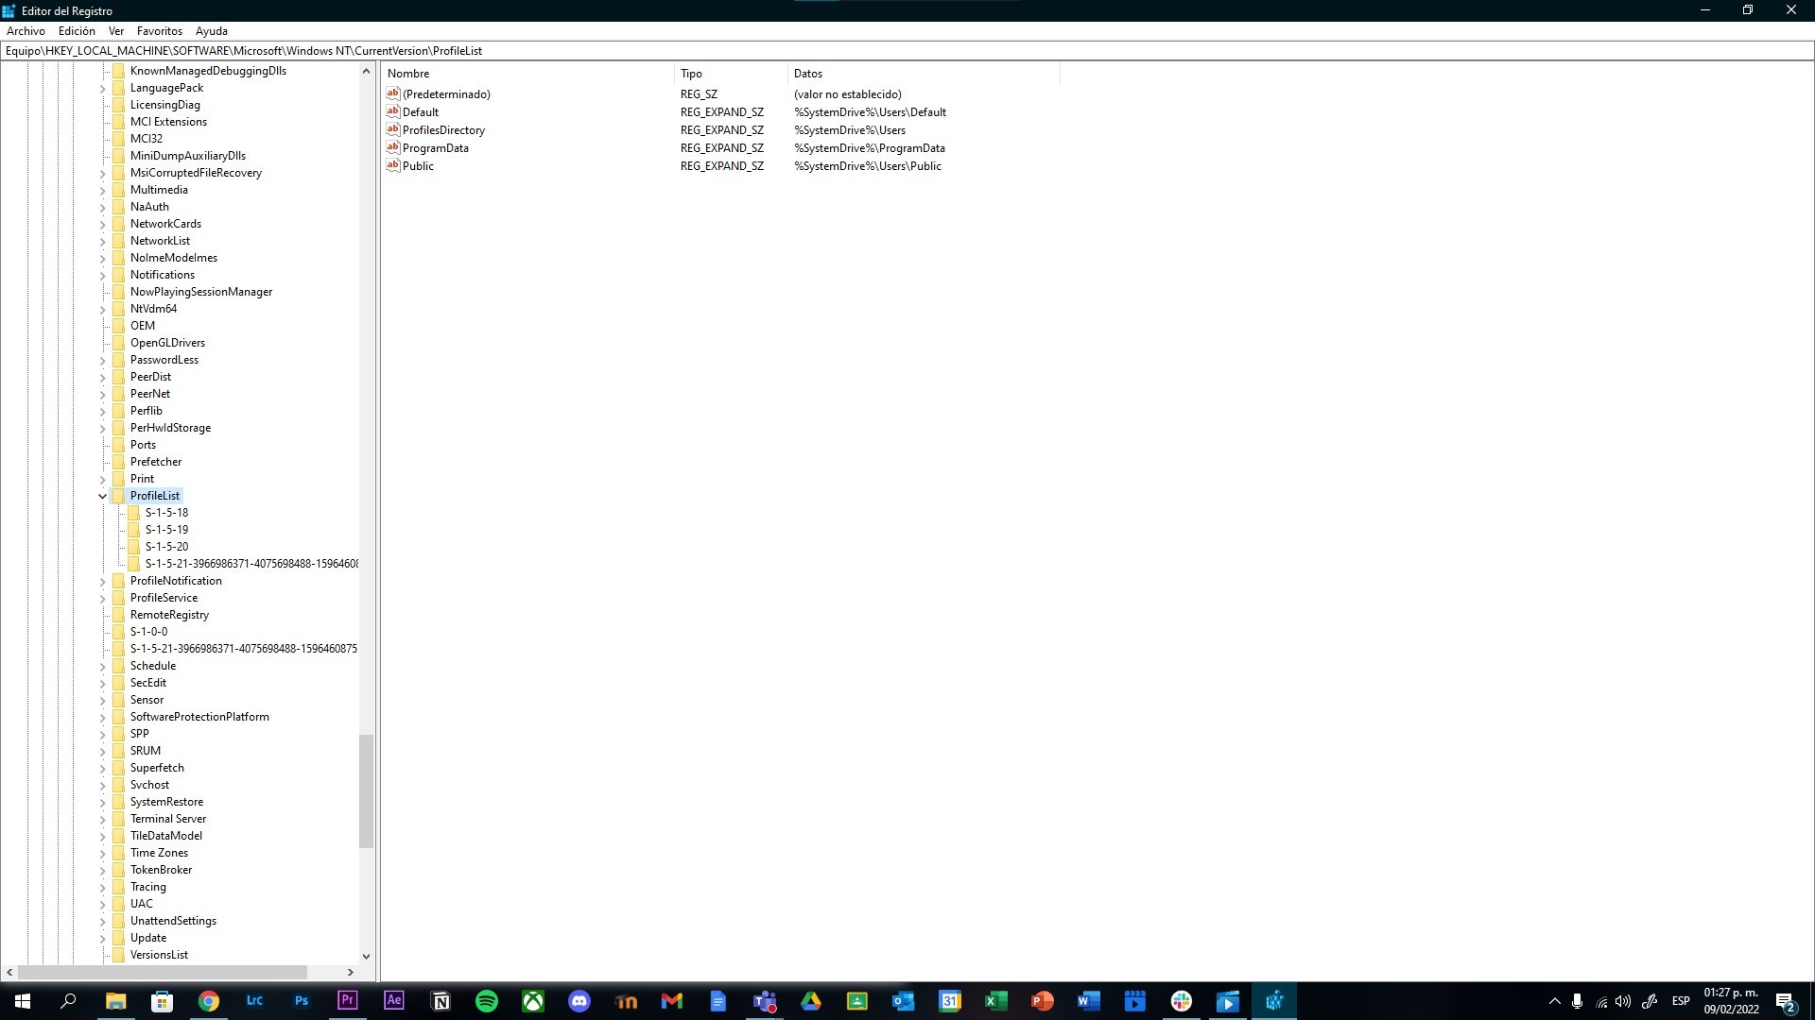Click the ProgramData registry value icon
This screenshot has height=1020, width=1815.
click(x=393, y=147)
